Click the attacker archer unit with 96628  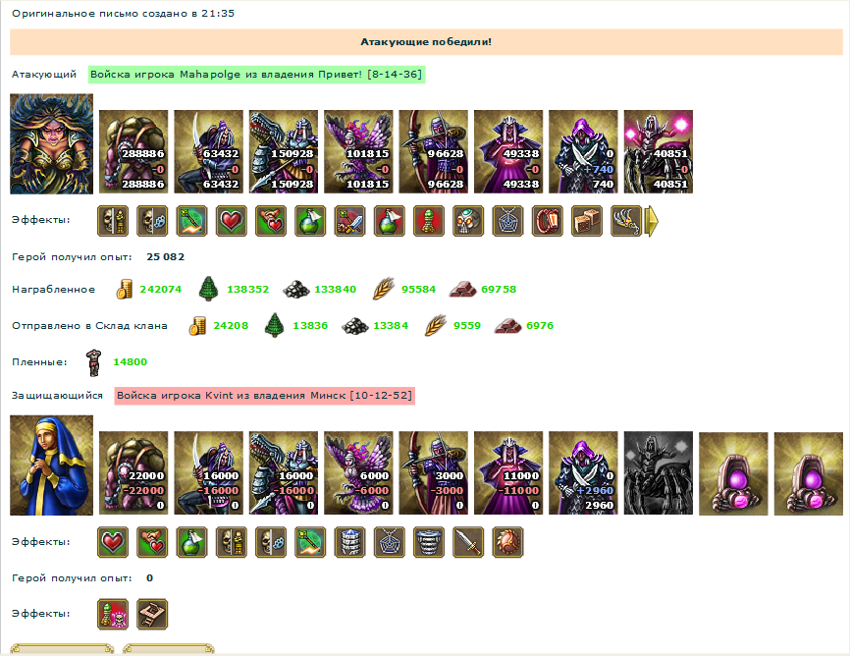tap(433, 152)
